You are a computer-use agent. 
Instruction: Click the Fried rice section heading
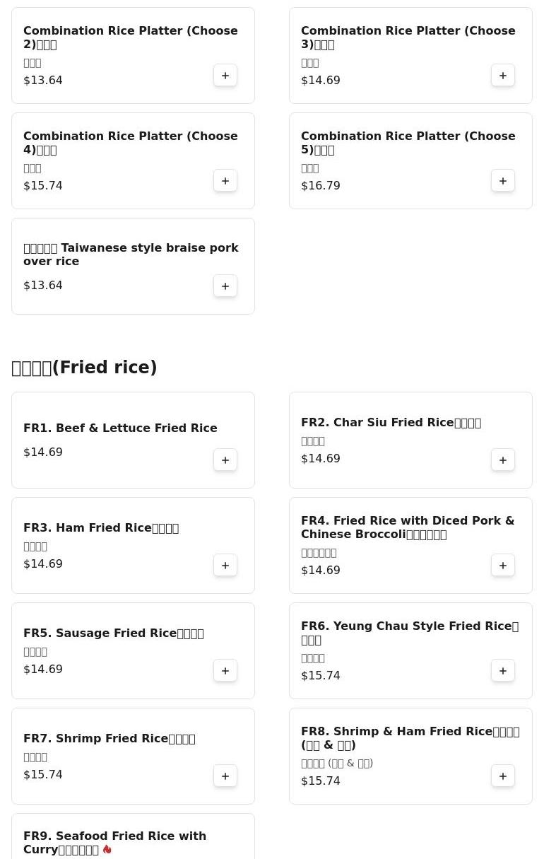click(x=84, y=368)
